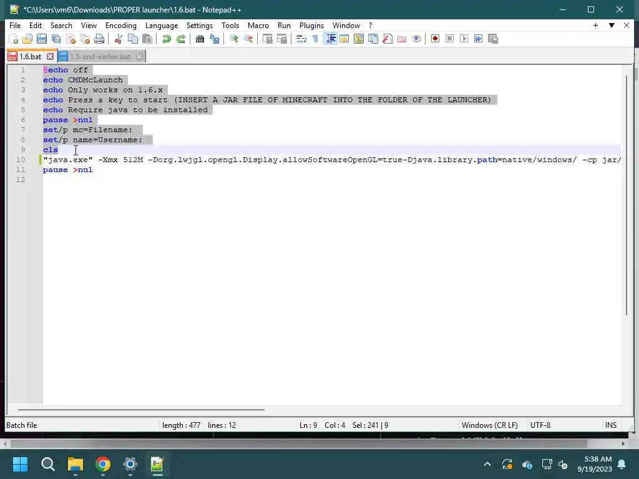Open the Plugins menu
Screen dimensions: 639x479
(311, 25)
